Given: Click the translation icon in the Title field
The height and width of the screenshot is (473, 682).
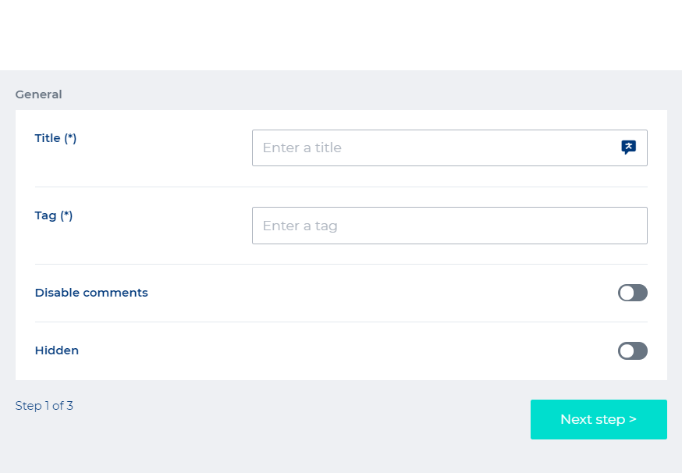Looking at the screenshot, I should 629,148.
